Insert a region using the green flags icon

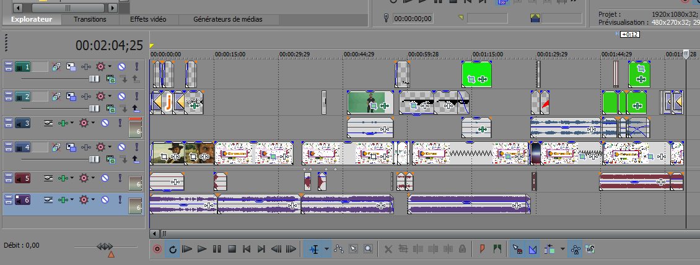tap(497, 249)
